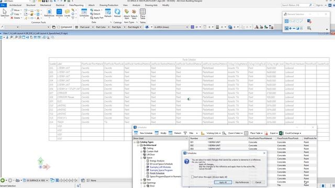Open the Export dropdown in Schedules
The image size is (335, 188).
coord(271,133)
